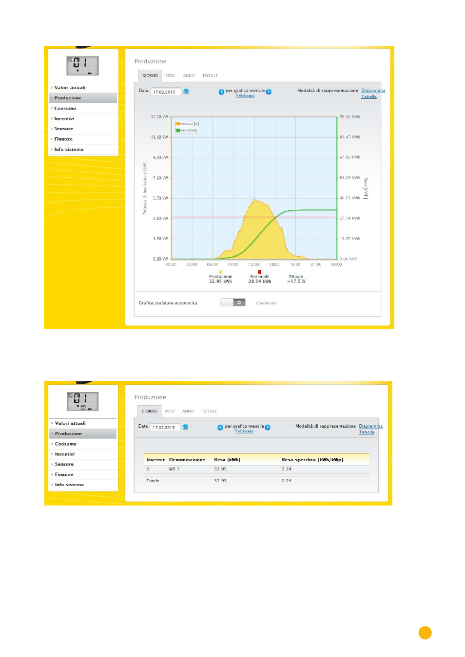Viewport: 465px width, 657px height.
Task: Click the next arrow in the table view
Action: pos(268,427)
